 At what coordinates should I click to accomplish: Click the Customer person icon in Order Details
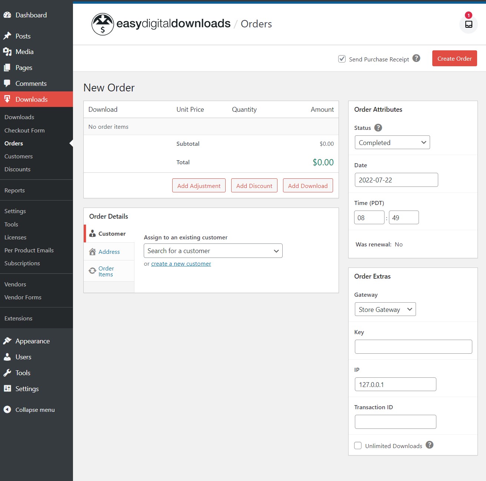tap(93, 233)
